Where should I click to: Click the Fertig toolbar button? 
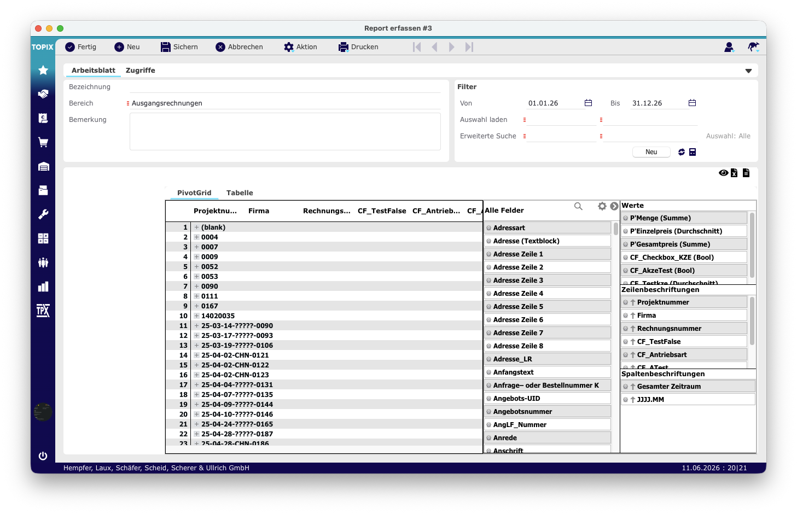tap(81, 47)
